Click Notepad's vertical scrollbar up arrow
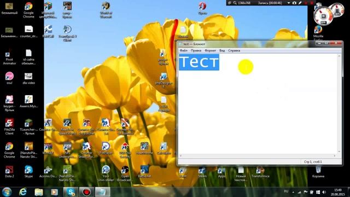The height and width of the screenshot is (197, 350). (339, 56)
